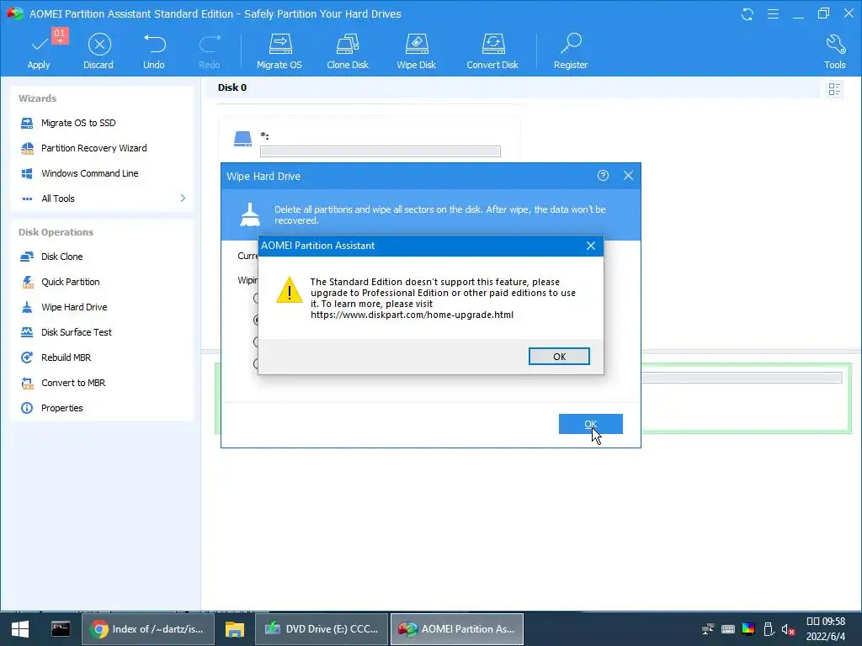Click OK in the warning message box
The height and width of the screenshot is (646, 862).
(559, 357)
